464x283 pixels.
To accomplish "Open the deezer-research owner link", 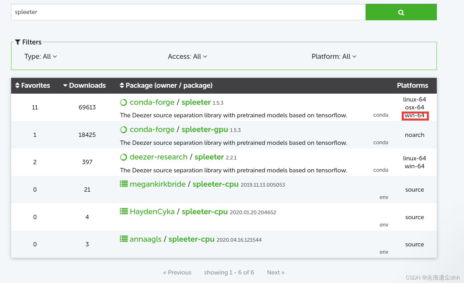I will point(159,157).
